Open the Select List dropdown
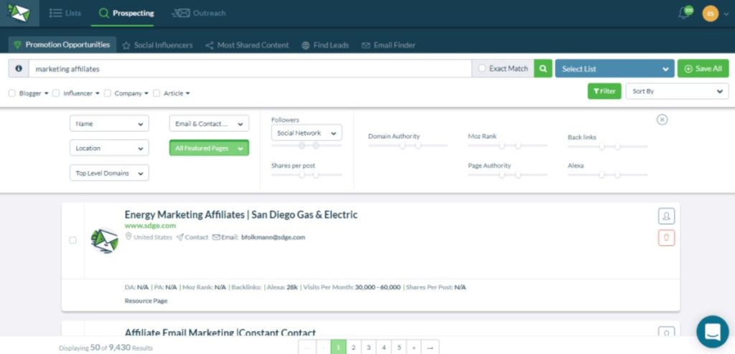 pyautogui.click(x=614, y=68)
